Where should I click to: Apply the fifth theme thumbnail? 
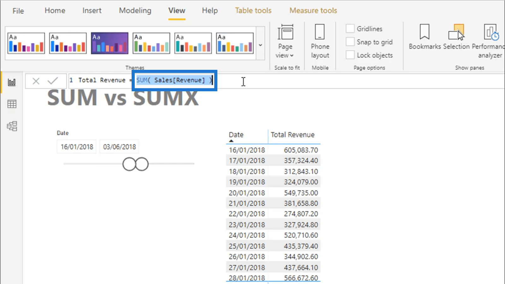coord(193,43)
